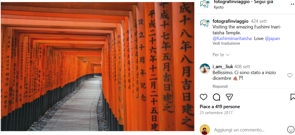This screenshot has height=135, width=295.
Task: Click the torii gates photo
Action: pyautogui.click(x=97, y=66)
